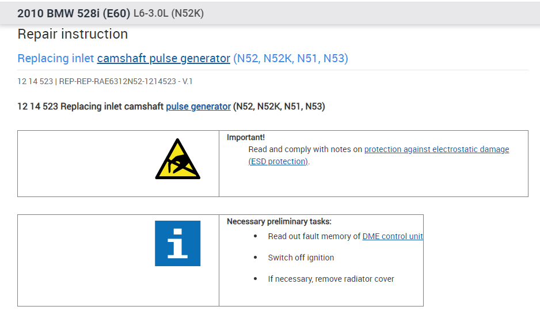Click 'Read out fault memory of' bullet text
Screen dimensions: 540x314
click(x=314, y=236)
